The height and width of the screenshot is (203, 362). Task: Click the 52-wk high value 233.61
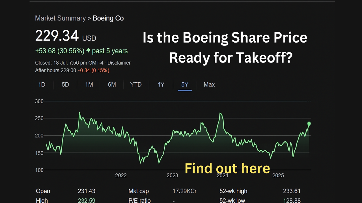[x=292, y=191]
